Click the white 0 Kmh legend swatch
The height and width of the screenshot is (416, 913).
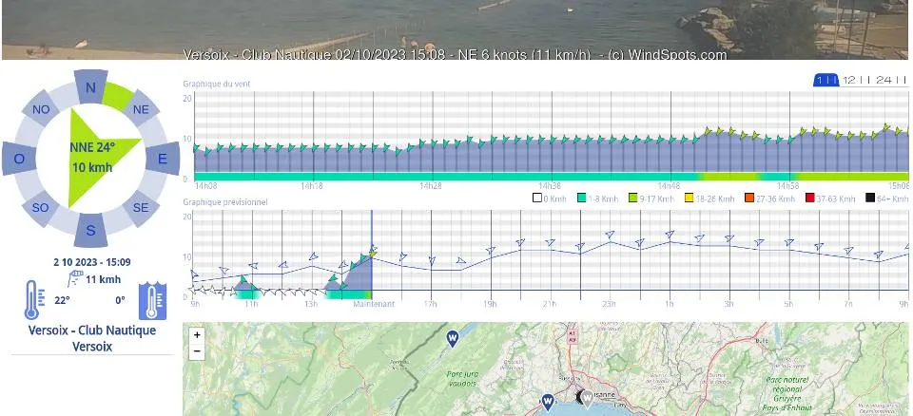coord(536,198)
